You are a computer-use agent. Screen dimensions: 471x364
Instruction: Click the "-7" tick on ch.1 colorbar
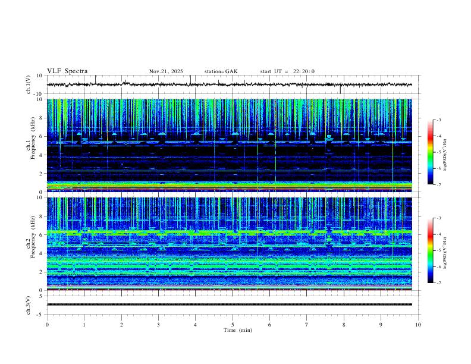pyautogui.click(x=438, y=185)
